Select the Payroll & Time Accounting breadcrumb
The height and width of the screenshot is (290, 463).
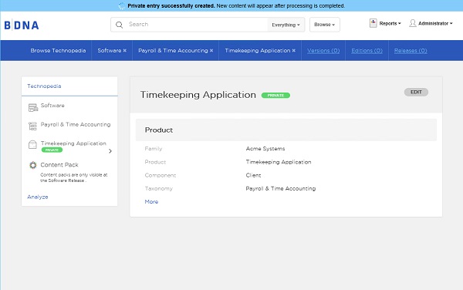tap(173, 50)
